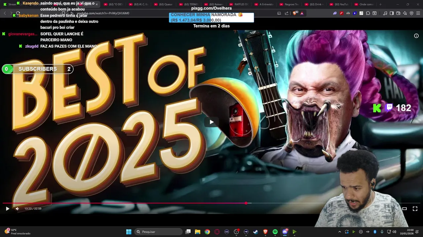Open system volume tray icon
The height and width of the screenshot is (237, 423).
point(394,232)
